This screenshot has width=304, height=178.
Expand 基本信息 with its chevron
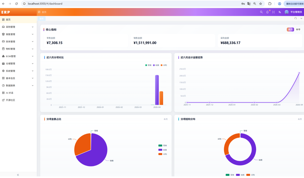pyautogui.click(x=33, y=78)
